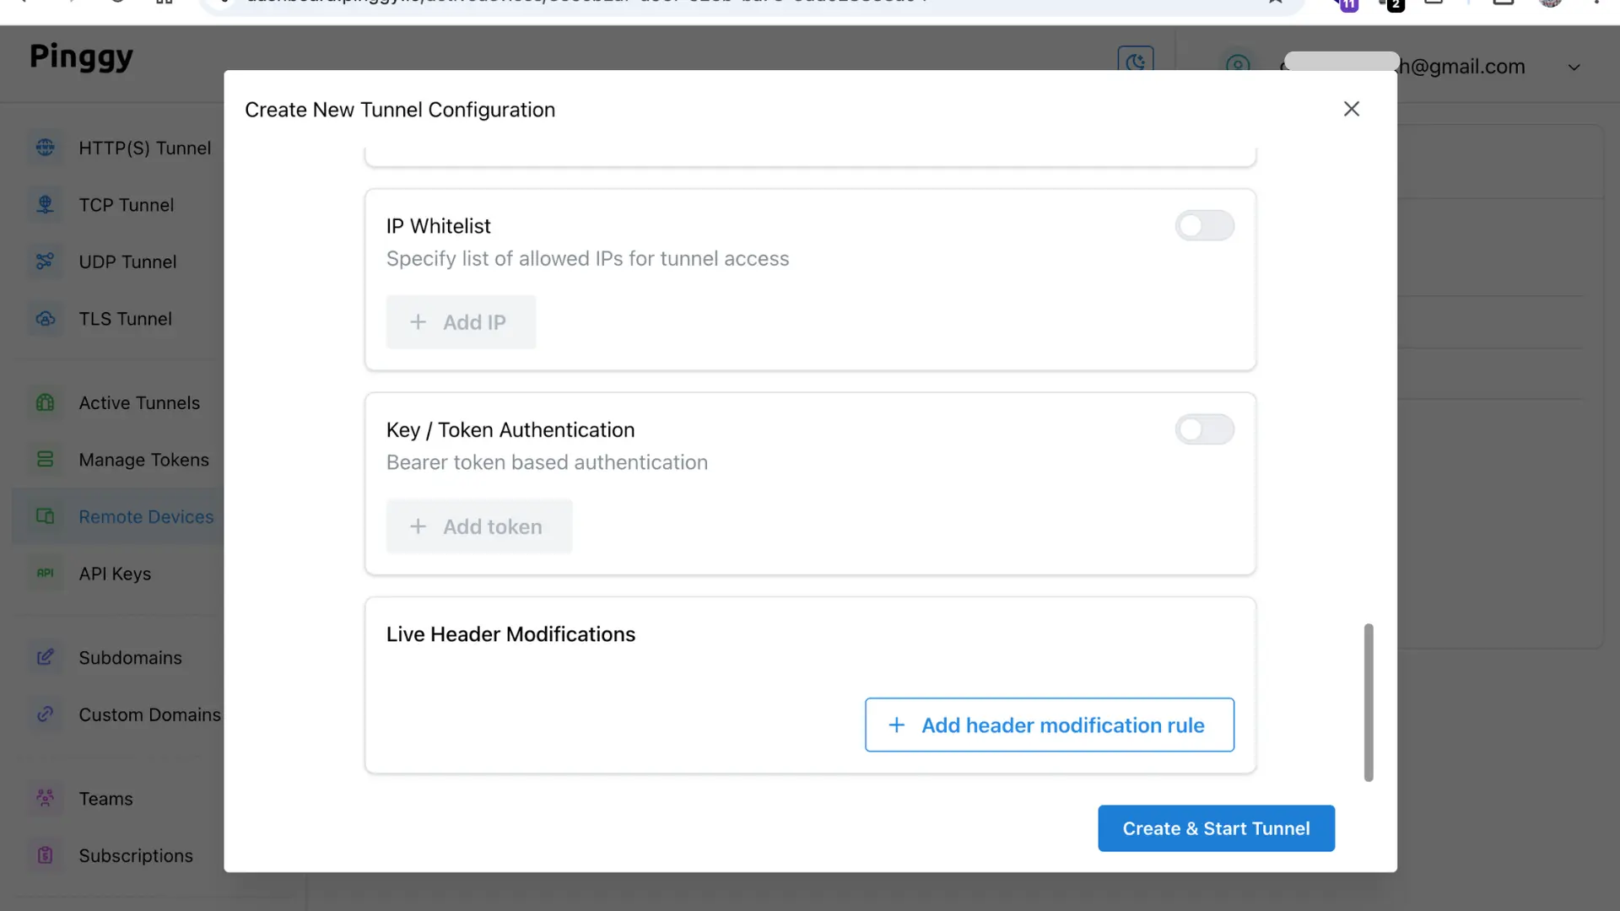Click the dialog vertical scrollbar thumb
Image resolution: width=1620 pixels, height=911 pixels.
tap(1369, 703)
